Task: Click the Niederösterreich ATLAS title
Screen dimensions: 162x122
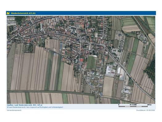Action: [x=23, y=13]
